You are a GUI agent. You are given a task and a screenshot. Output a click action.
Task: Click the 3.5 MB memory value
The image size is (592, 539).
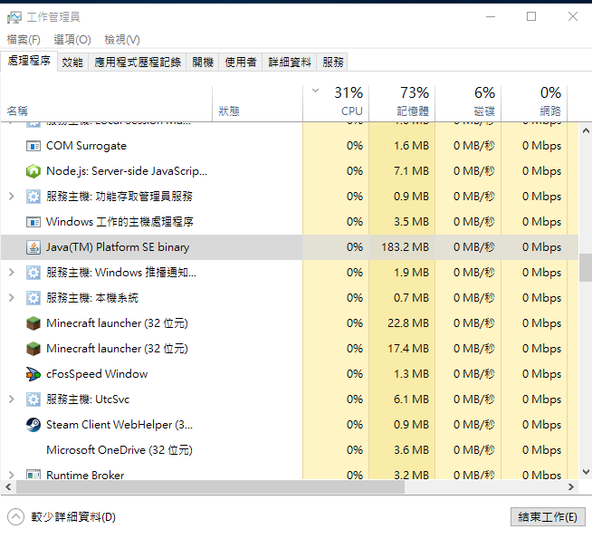(x=412, y=222)
